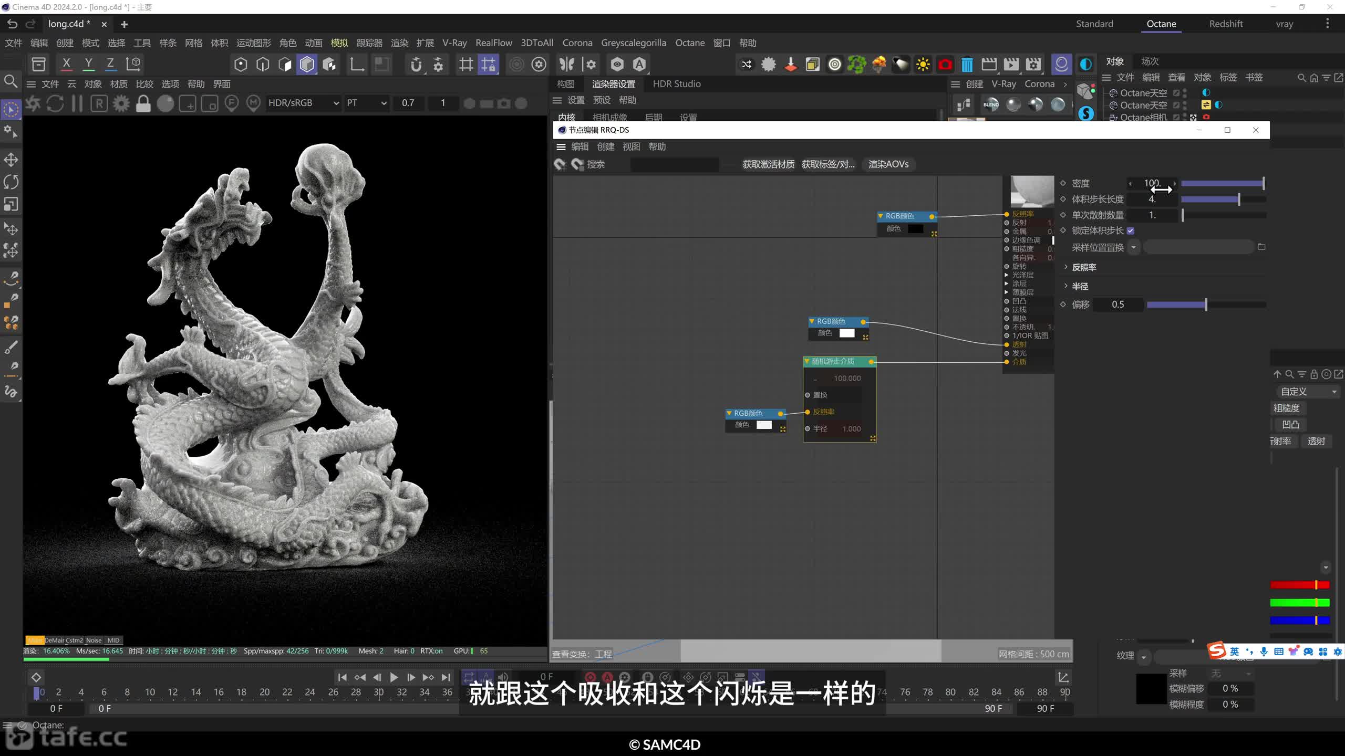
Task: Toggle Z axis lock icon
Action: pyautogui.click(x=110, y=64)
